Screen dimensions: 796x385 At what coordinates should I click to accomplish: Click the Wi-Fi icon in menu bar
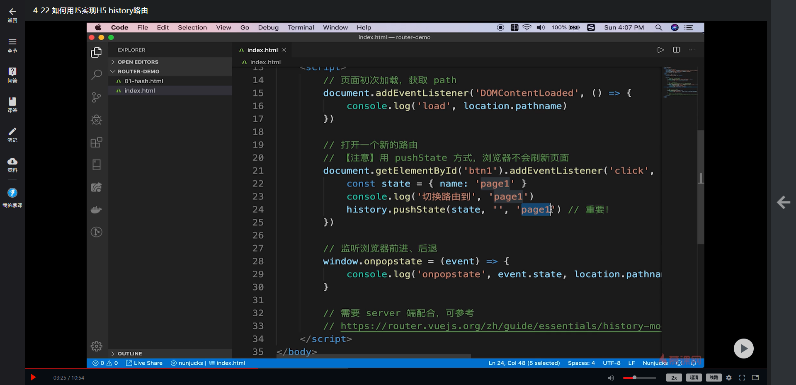click(x=527, y=27)
